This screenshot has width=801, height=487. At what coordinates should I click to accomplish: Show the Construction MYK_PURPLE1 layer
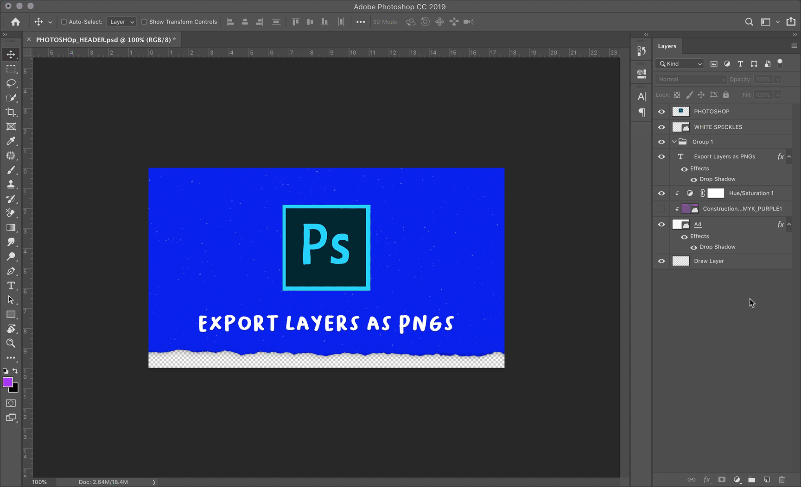point(661,209)
